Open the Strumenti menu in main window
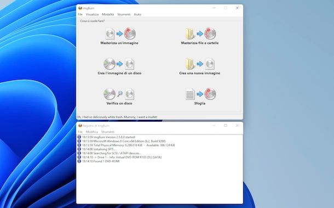The height and width of the screenshot is (208, 334). pos(124,14)
